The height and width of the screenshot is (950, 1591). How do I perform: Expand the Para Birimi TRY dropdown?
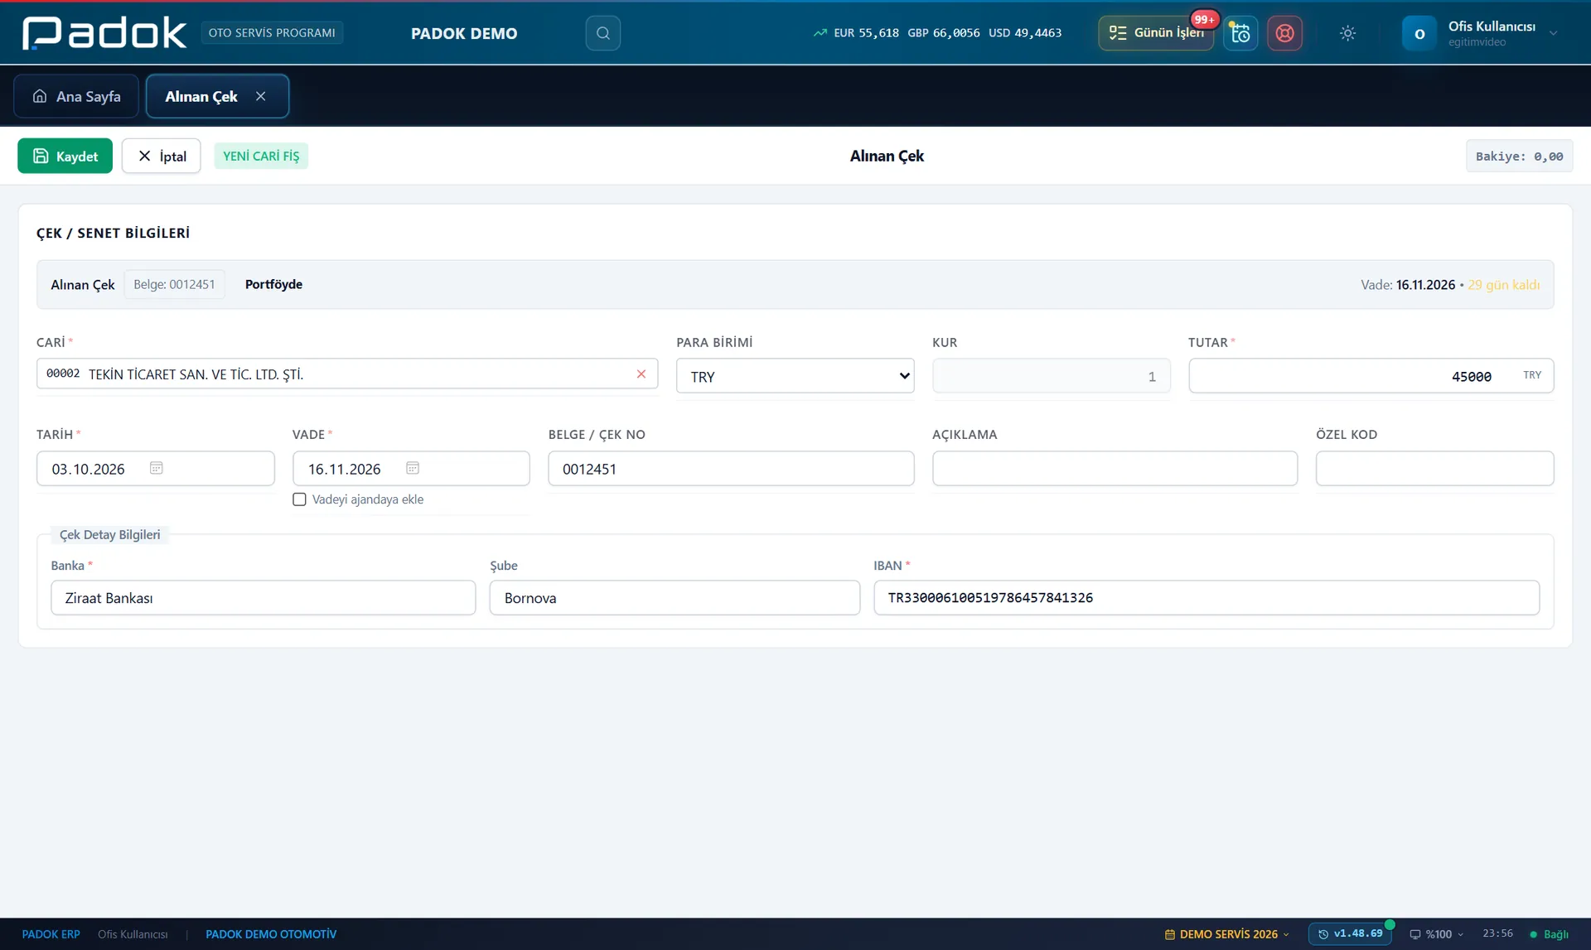point(795,376)
